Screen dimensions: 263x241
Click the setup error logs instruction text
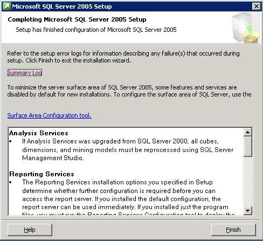[x=123, y=57]
